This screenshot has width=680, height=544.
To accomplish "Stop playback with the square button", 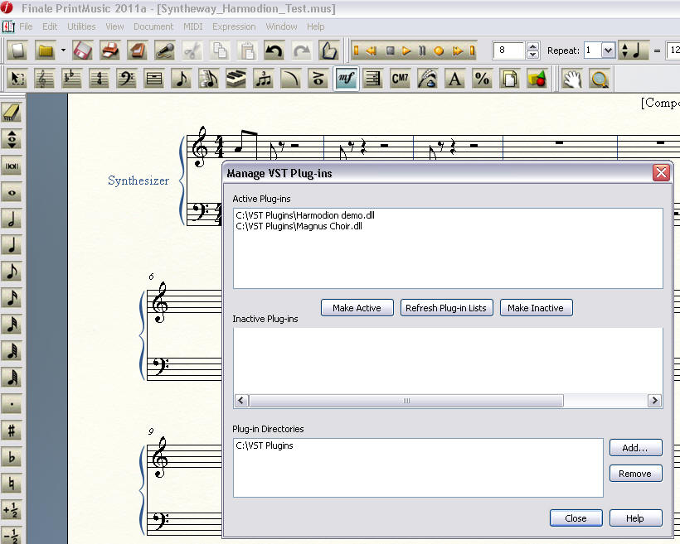I will [x=390, y=51].
